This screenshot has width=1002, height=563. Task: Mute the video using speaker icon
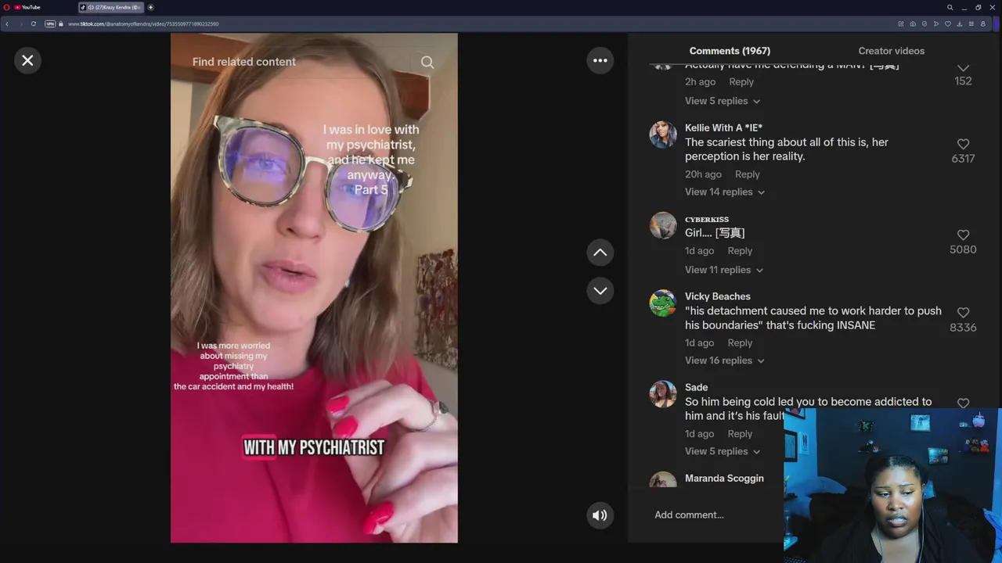click(x=600, y=515)
